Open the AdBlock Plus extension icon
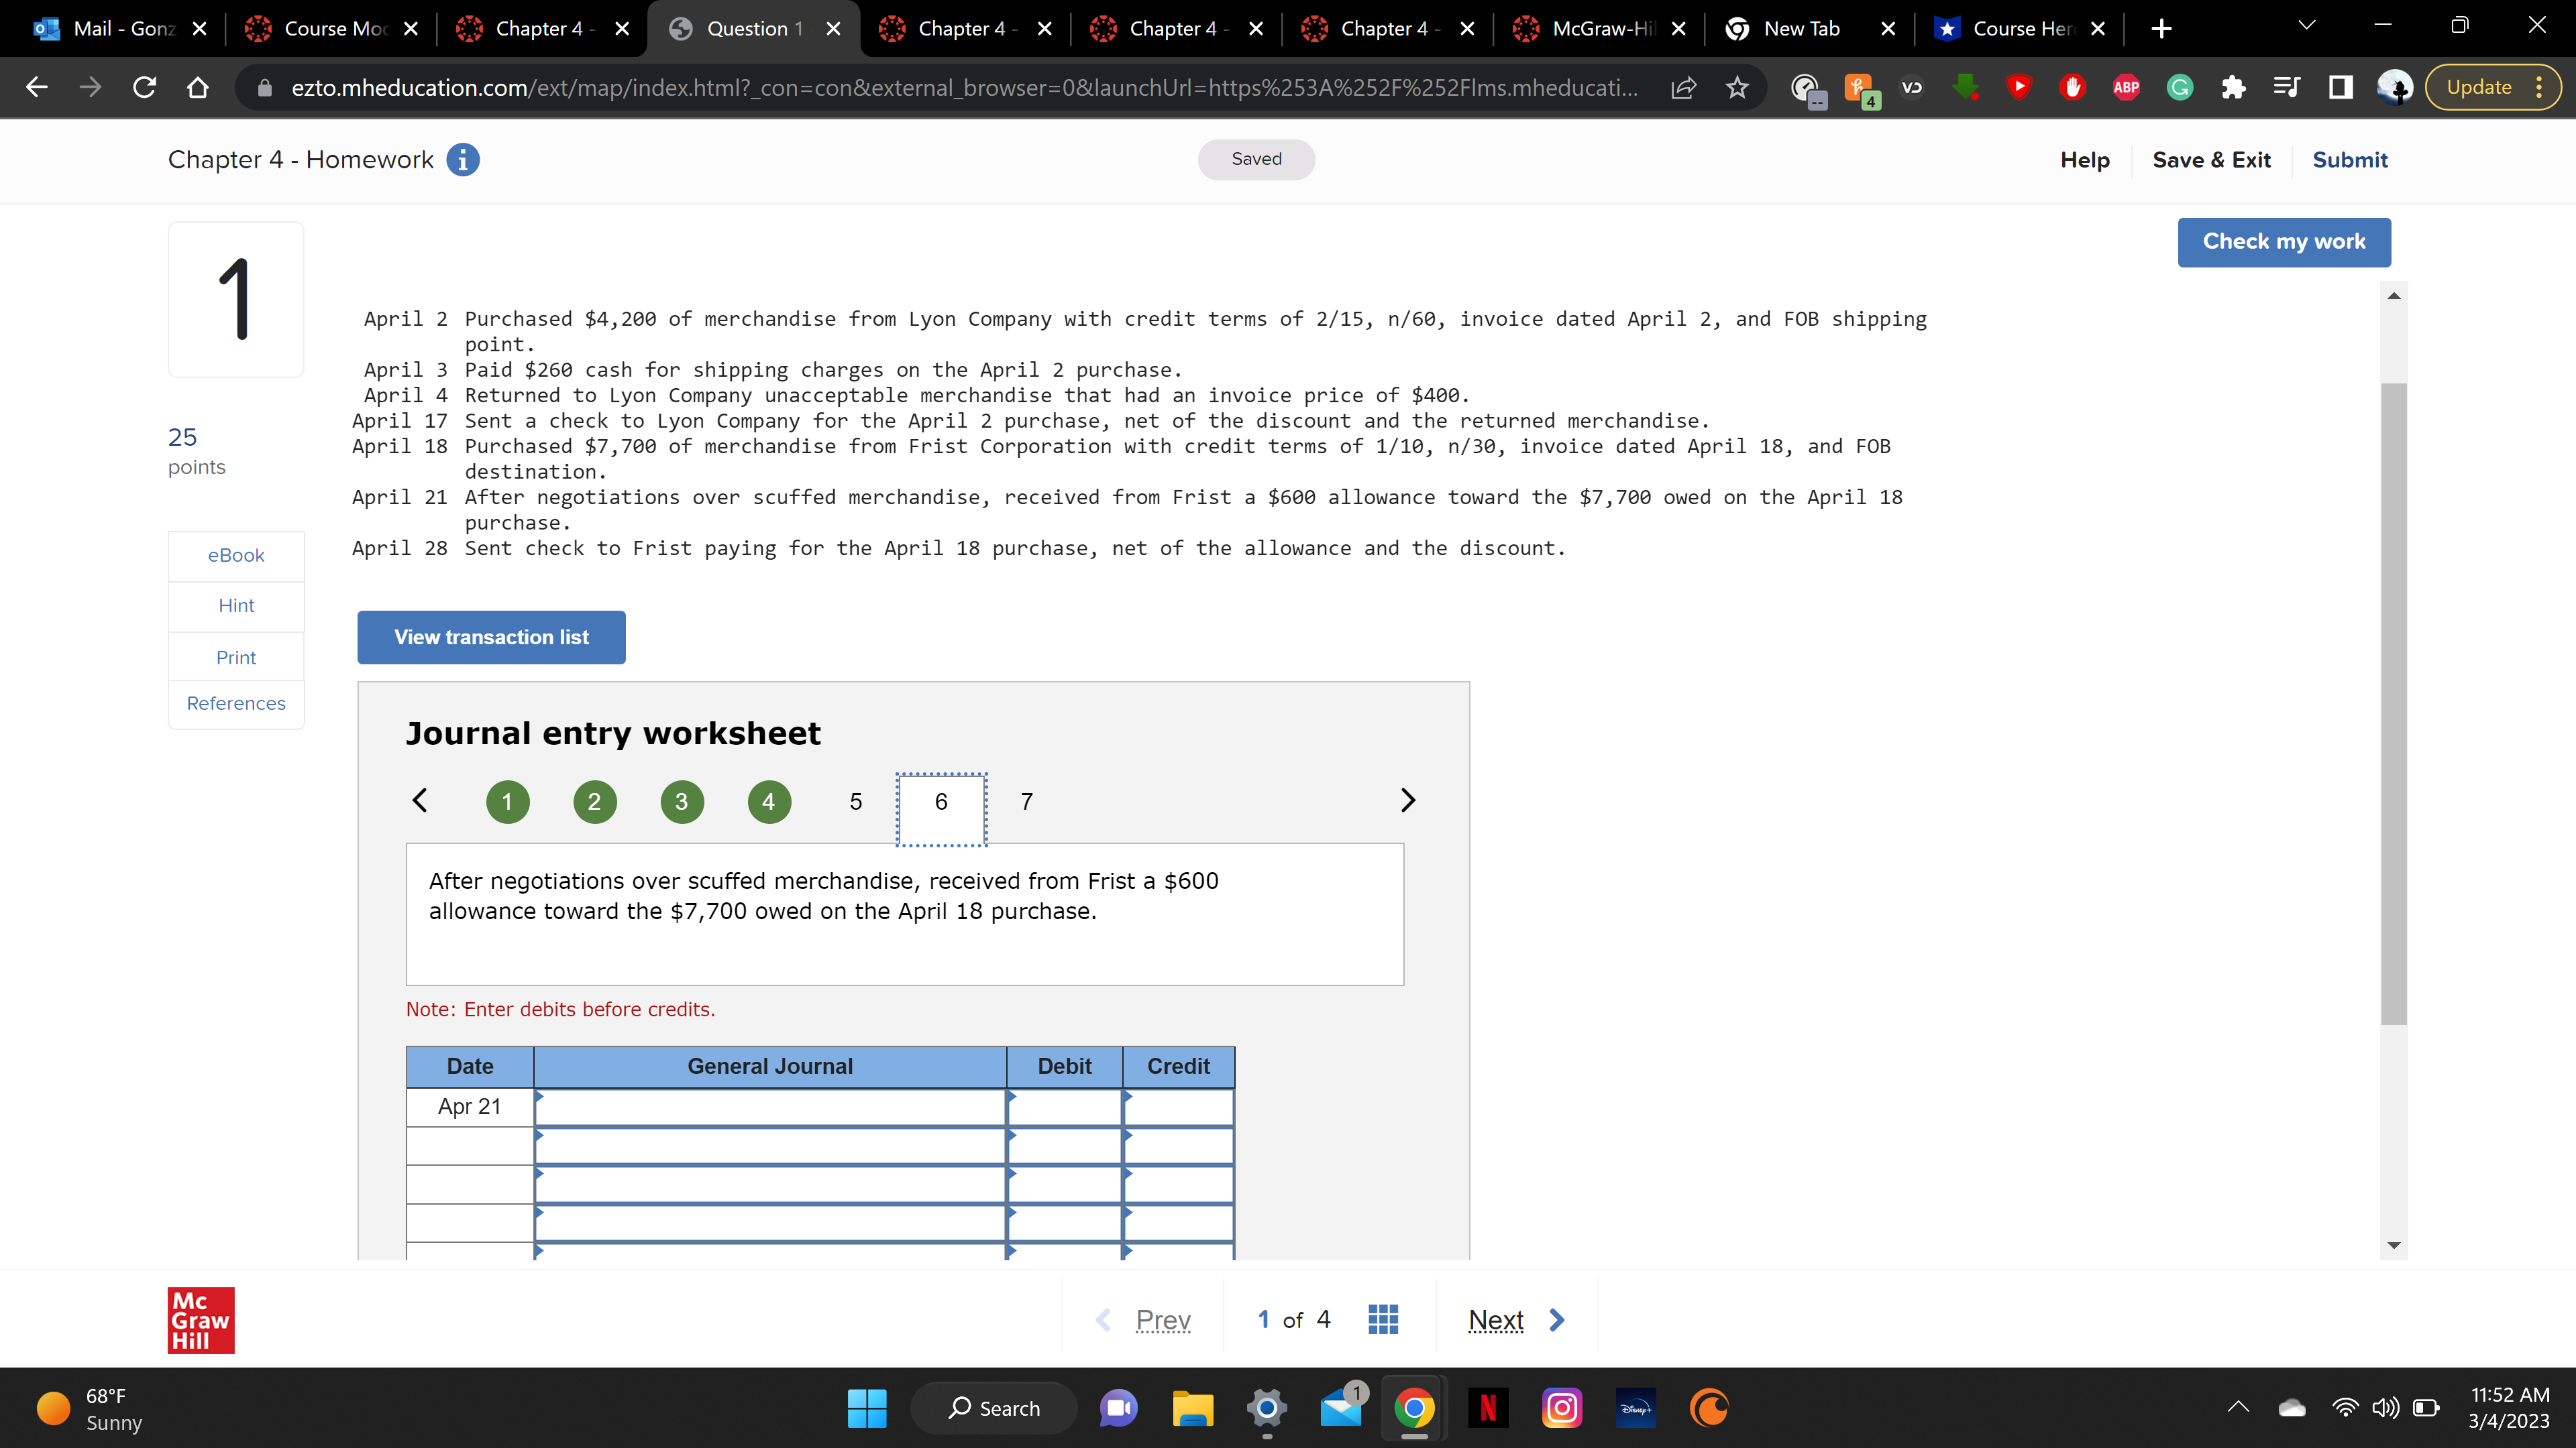This screenshot has width=2576, height=1448. point(2125,88)
